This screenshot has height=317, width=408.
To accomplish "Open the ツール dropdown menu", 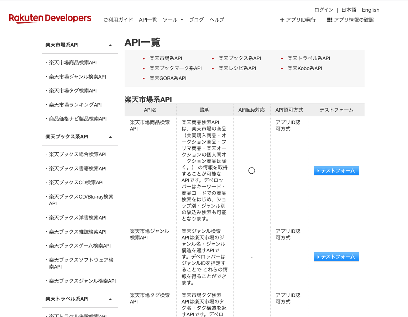I will pos(173,20).
